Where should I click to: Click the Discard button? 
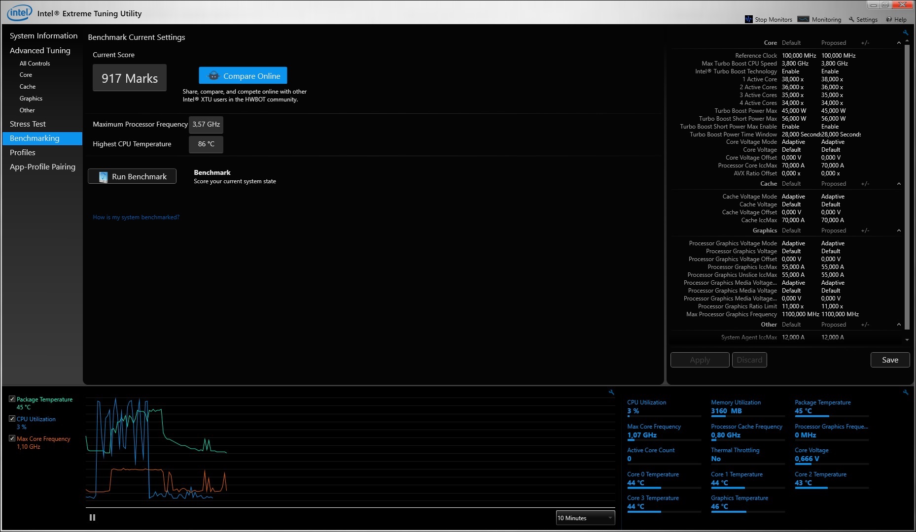point(749,360)
